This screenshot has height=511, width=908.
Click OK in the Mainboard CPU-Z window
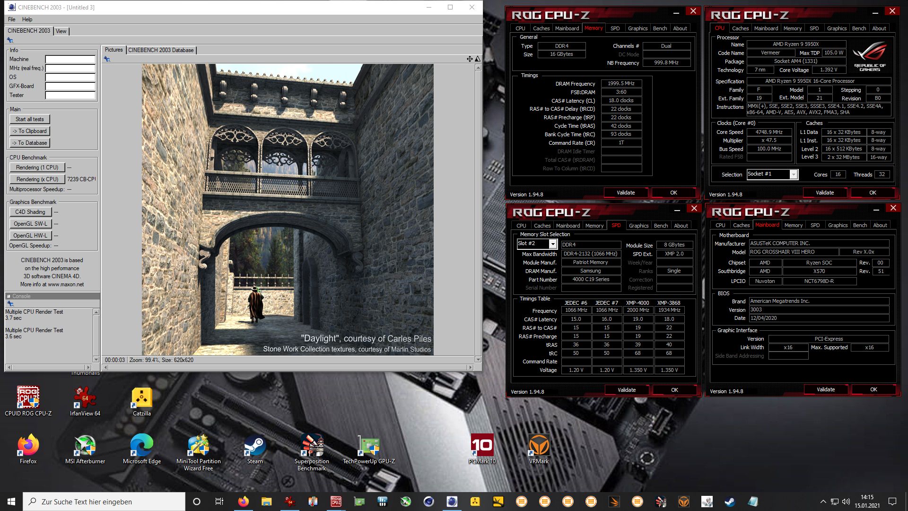click(873, 389)
